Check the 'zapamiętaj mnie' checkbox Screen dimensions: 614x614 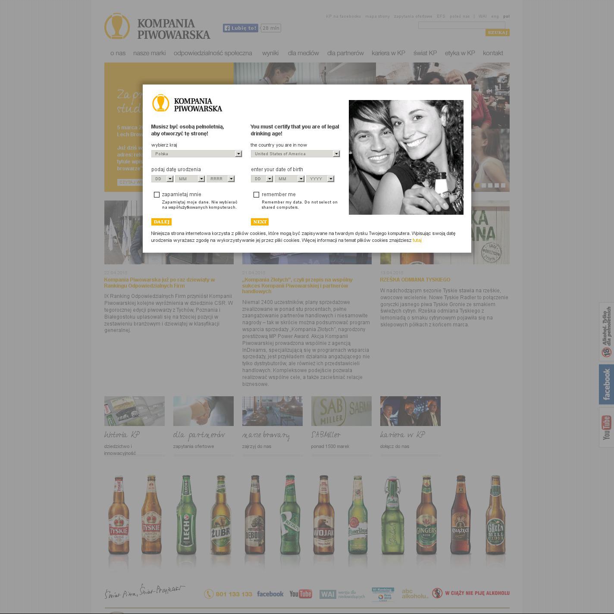click(x=157, y=194)
